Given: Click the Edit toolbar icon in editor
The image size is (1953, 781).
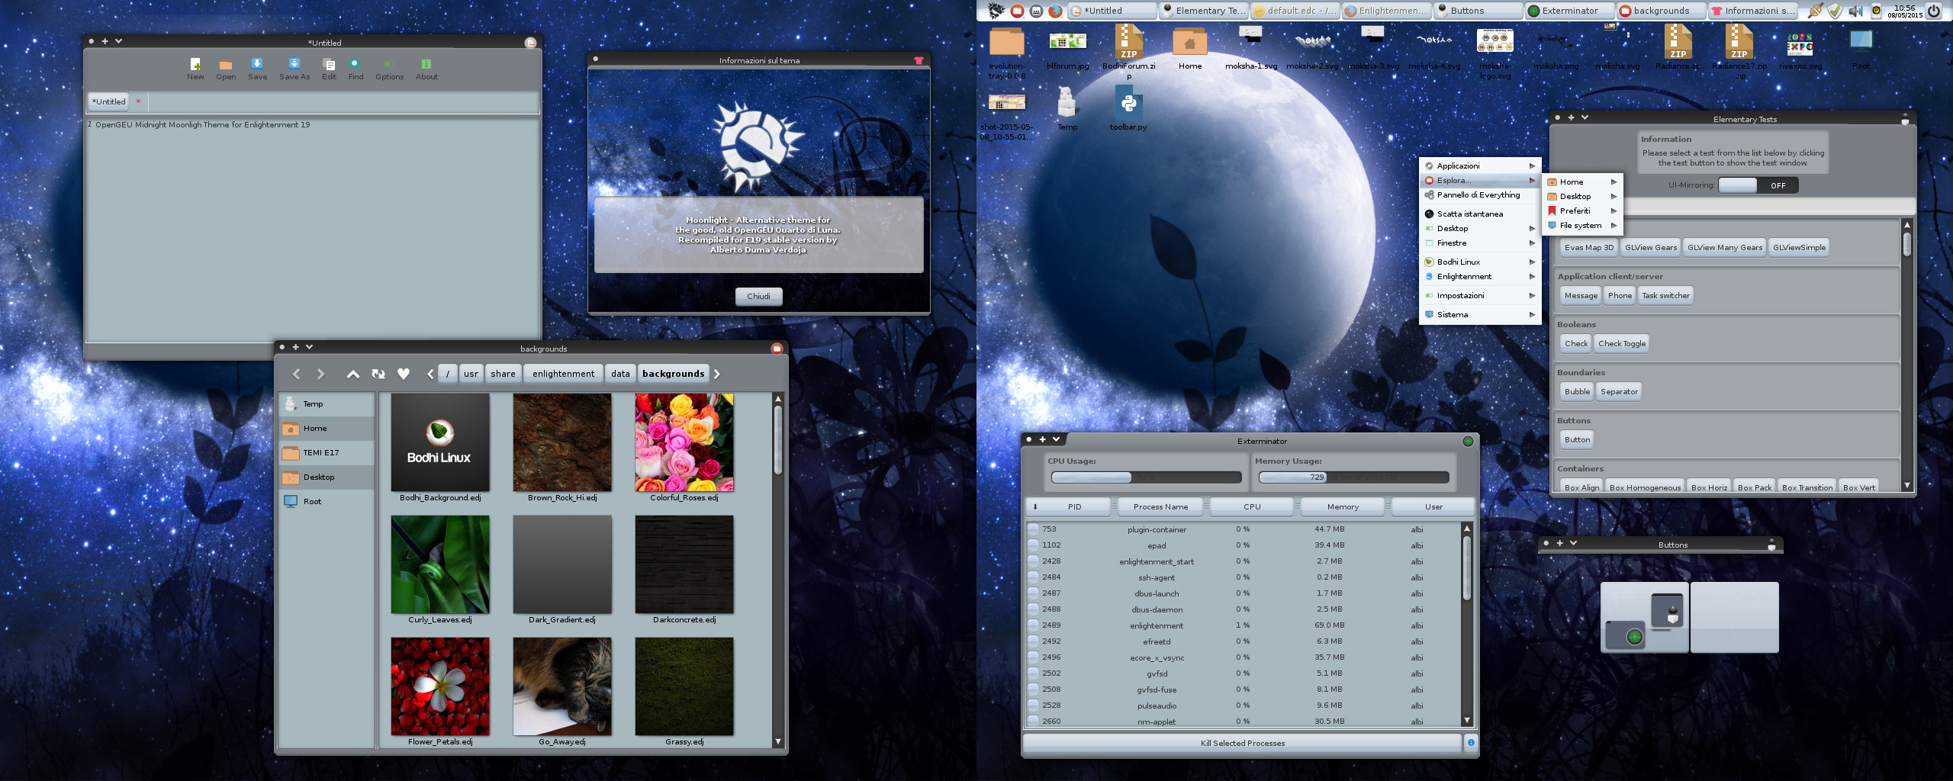Looking at the screenshot, I should tap(329, 69).
